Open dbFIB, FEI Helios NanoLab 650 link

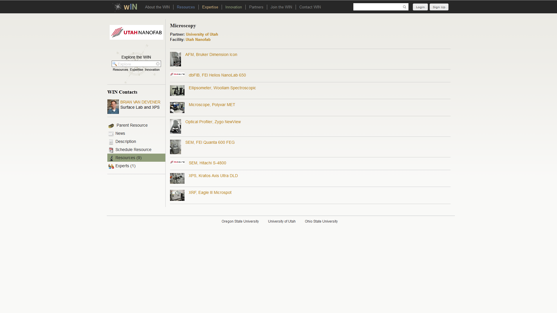point(217,75)
